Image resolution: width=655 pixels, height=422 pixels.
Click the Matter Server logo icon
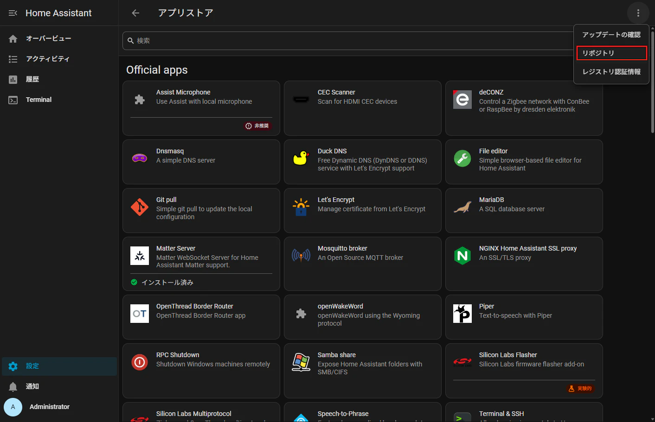pyautogui.click(x=140, y=256)
